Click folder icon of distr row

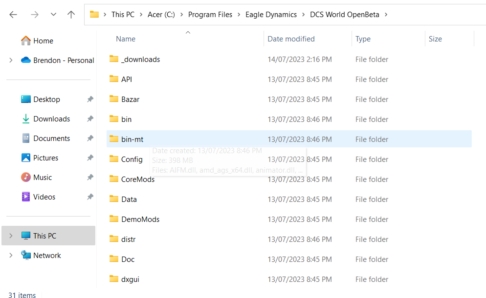(114, 238)
